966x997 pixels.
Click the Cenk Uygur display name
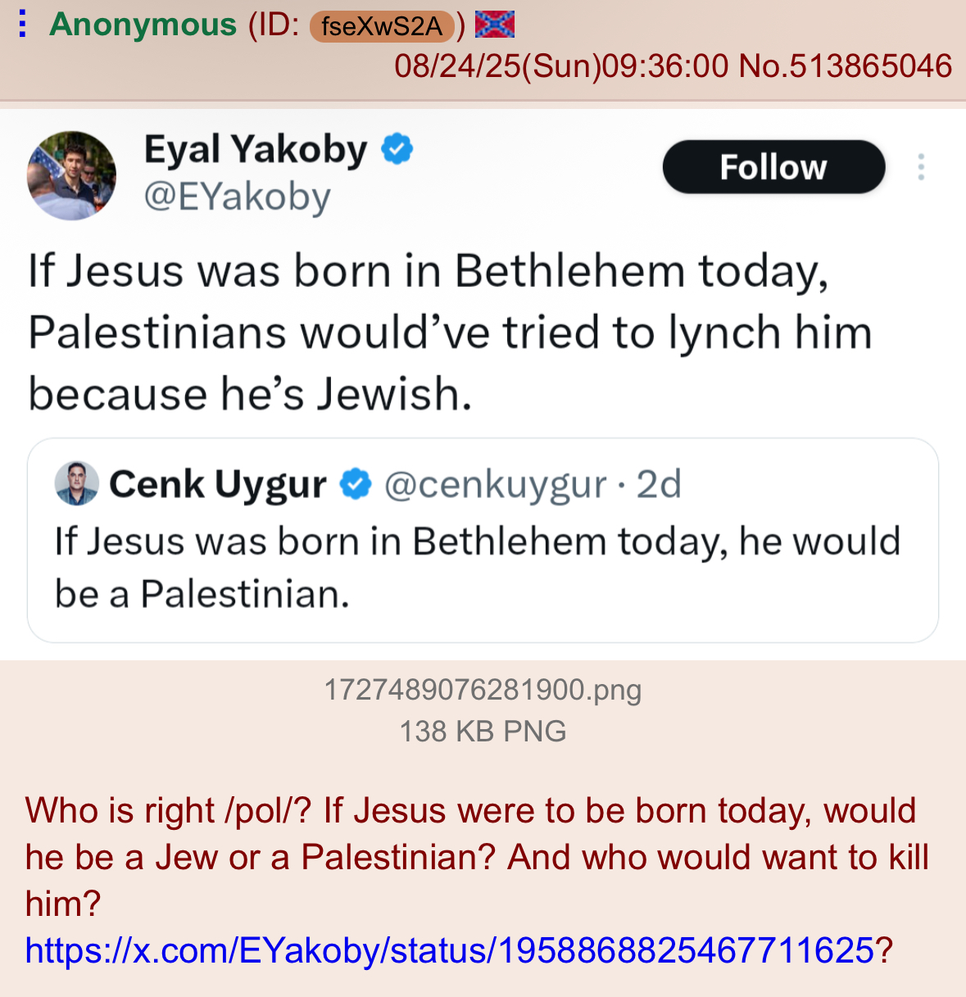tap(218, 484)
